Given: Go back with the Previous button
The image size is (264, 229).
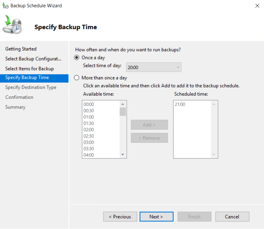Looking at the screenshot, I should [x=120, y=217].
